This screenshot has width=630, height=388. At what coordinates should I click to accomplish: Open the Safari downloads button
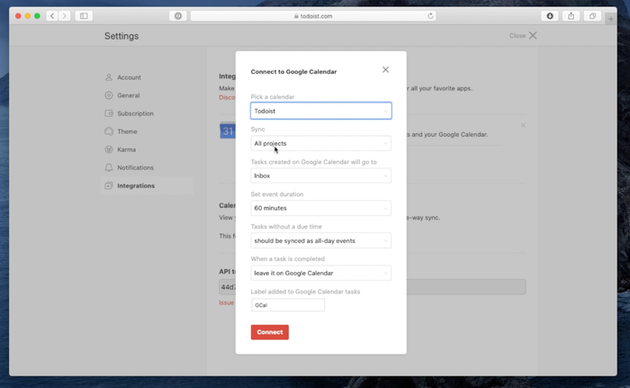click(550, 15)
